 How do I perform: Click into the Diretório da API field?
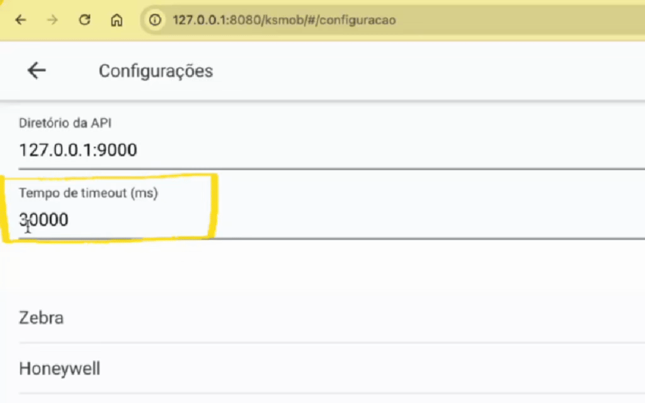[x=315, y=150]
